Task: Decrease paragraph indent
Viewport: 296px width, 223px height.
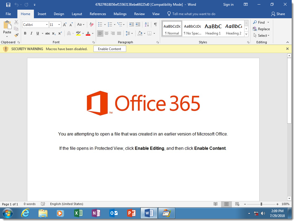Action: 131,24
